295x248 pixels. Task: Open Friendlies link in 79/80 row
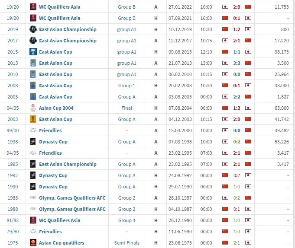tap(50, 232)
